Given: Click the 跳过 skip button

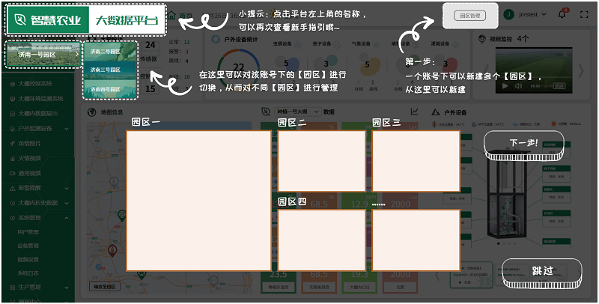Looking at the screenshot, I should point(541,272).
